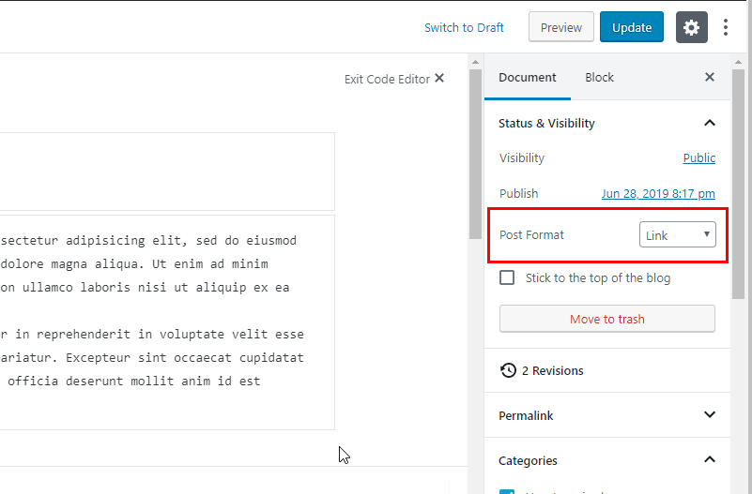Close the Document settings sidebar
The image size is (752, 494).
[710, 77]
